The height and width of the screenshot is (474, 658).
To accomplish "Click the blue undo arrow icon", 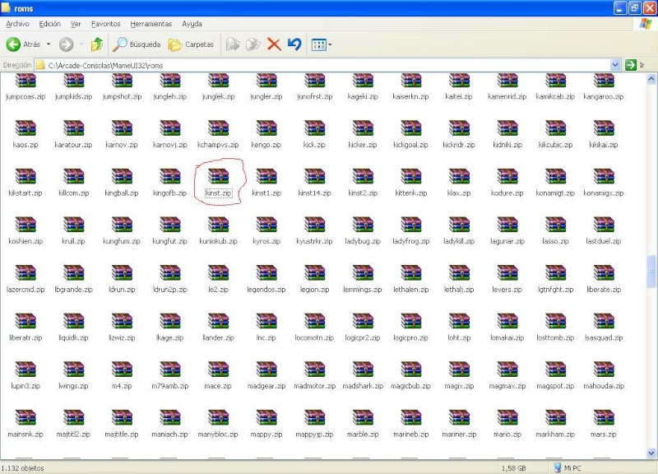I will click(294, 44).
